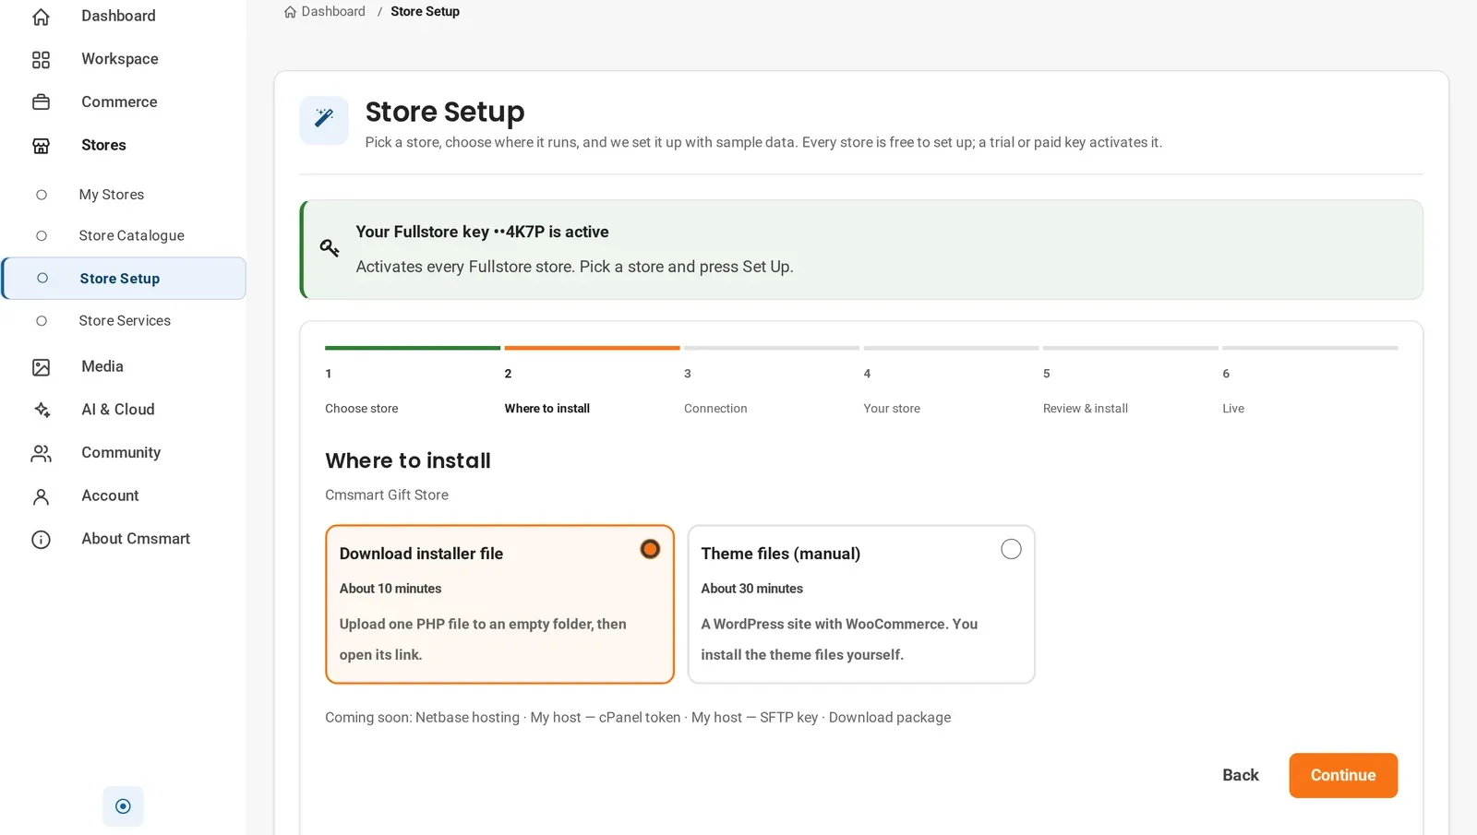
Task: Click the magic wand Store Setup icon
Action: [x=324, y=120]
